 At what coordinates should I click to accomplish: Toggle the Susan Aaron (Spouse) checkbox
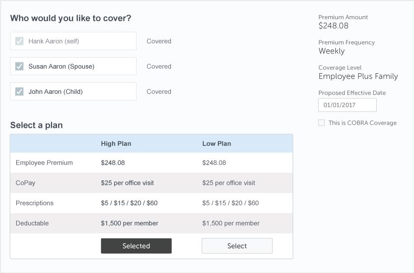click(x=20, y=67)
